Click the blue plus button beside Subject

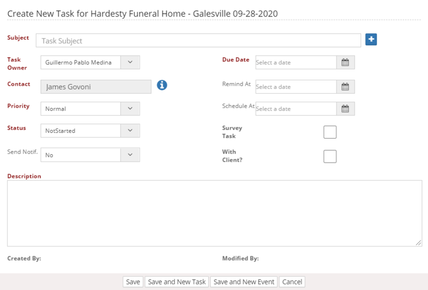pos(371,40)
